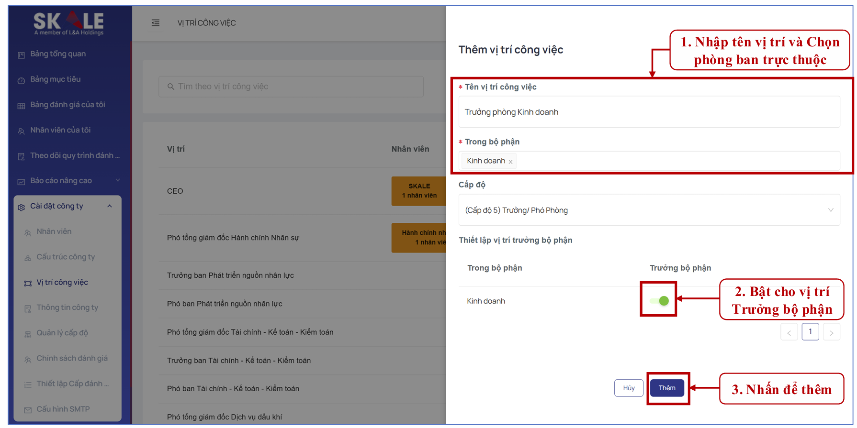857x428 pixels.
Task: Click the Cấu trúc công ty icon
Action: coord(28,258)
